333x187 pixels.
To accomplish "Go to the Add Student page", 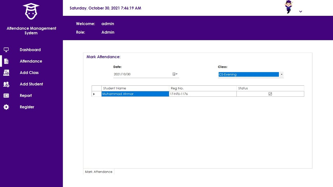I will (x=31, y=84).
